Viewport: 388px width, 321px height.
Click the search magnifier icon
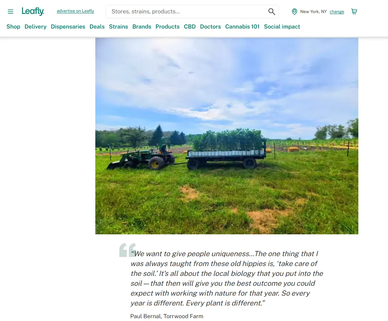point(272,12)
